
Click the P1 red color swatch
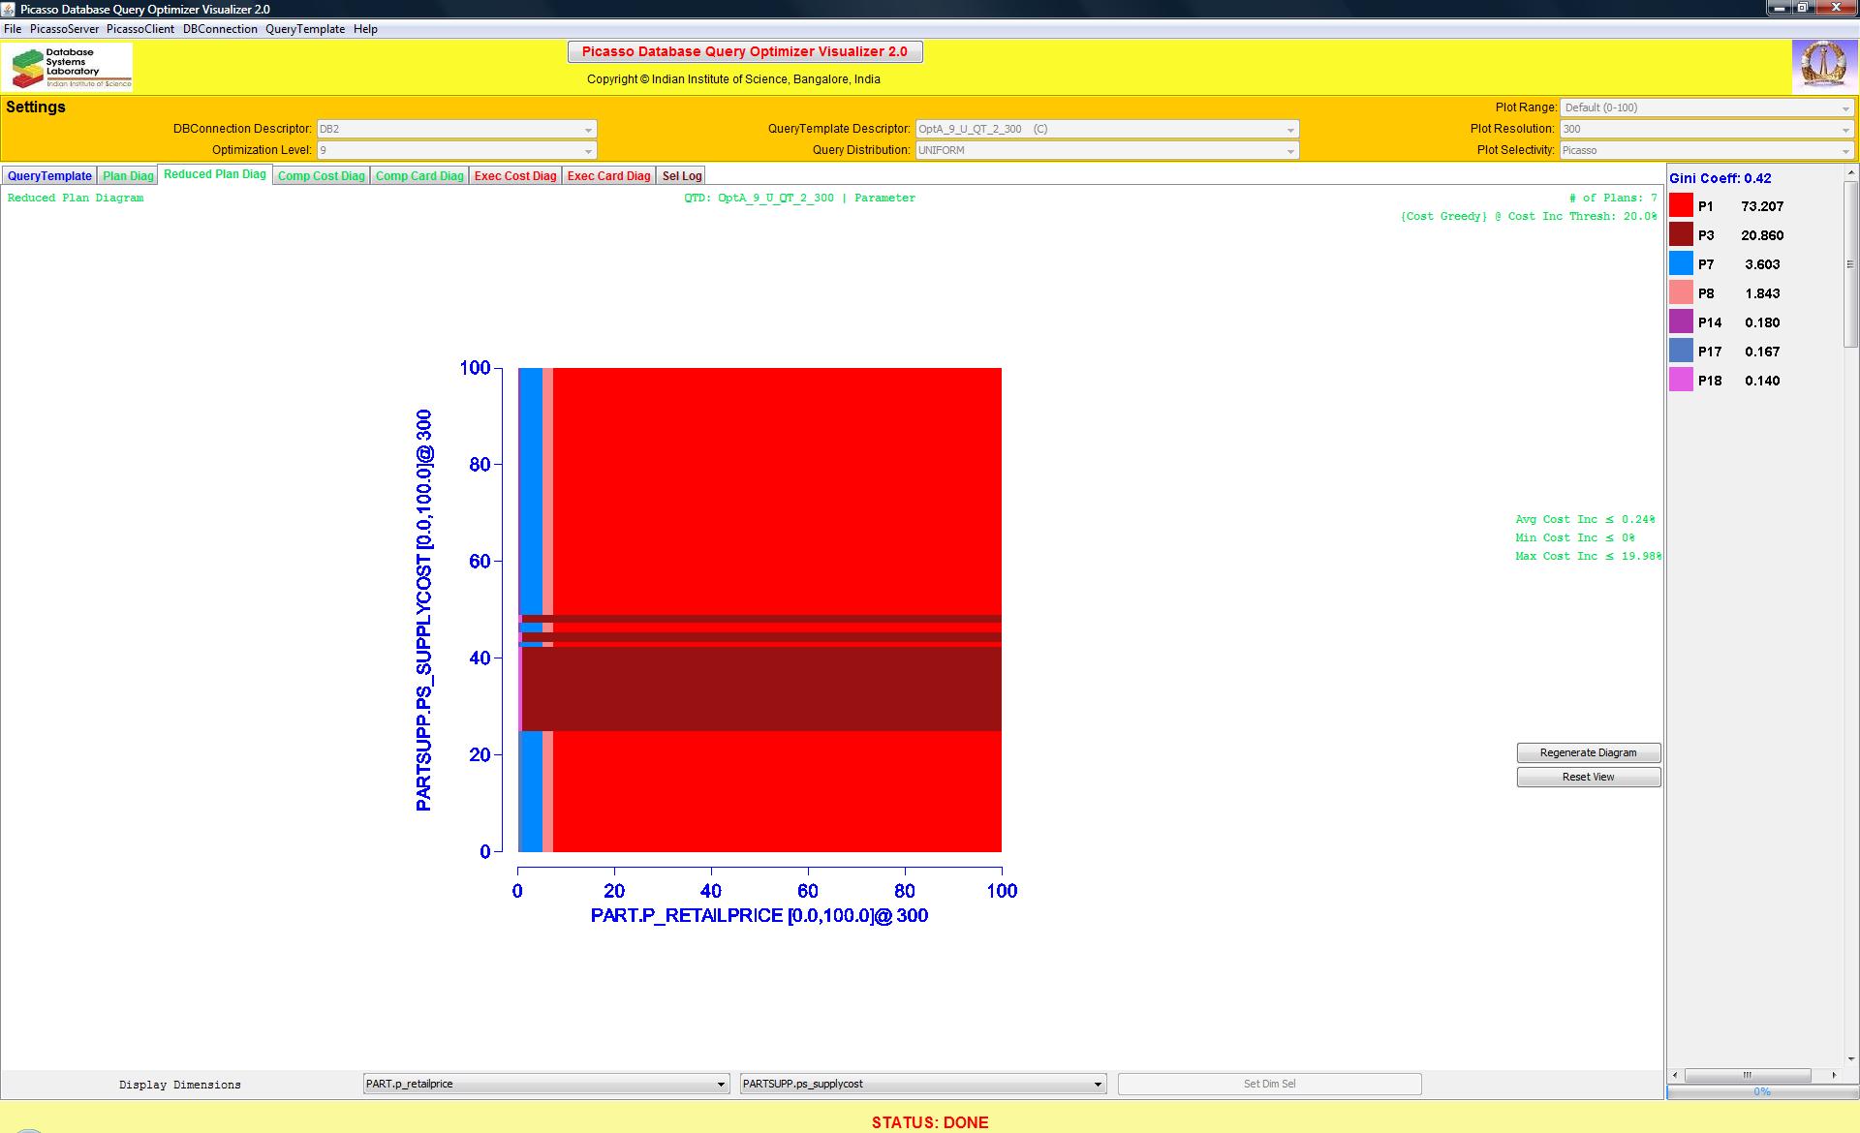click(x=1681, y=206)
